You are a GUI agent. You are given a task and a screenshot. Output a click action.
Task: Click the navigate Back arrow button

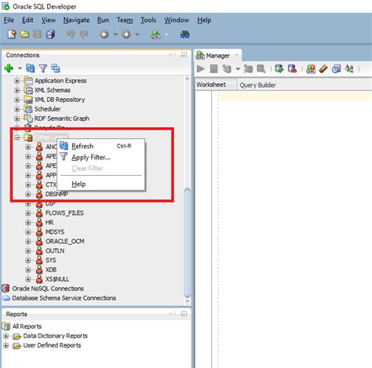[104, 35]
